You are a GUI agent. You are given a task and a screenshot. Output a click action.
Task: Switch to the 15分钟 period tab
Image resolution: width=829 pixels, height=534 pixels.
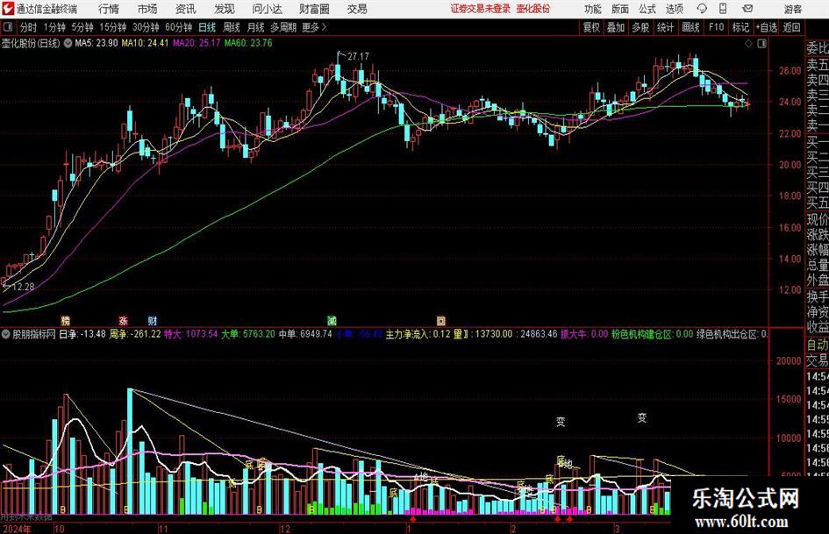tap(113, 27)
